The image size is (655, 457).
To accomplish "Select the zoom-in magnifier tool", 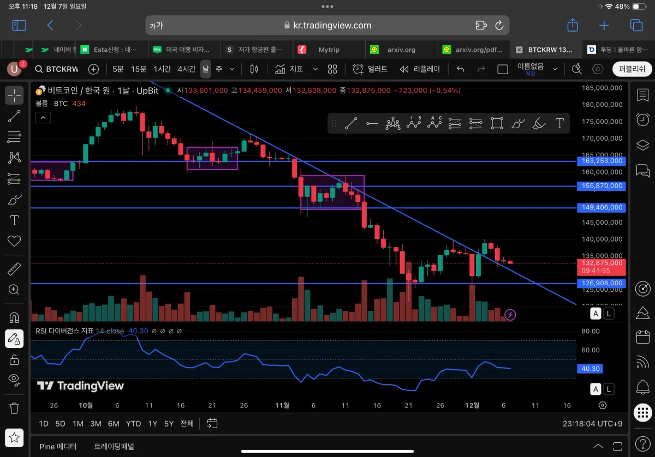I will (14, 290).
